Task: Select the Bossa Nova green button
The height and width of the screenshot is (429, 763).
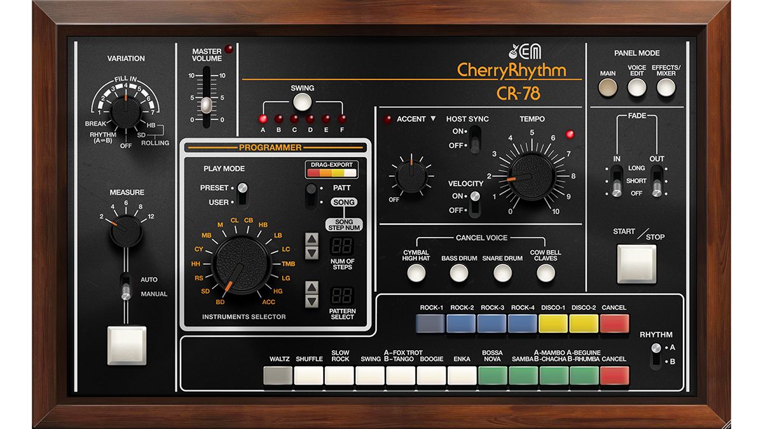Action: [492, 376]
